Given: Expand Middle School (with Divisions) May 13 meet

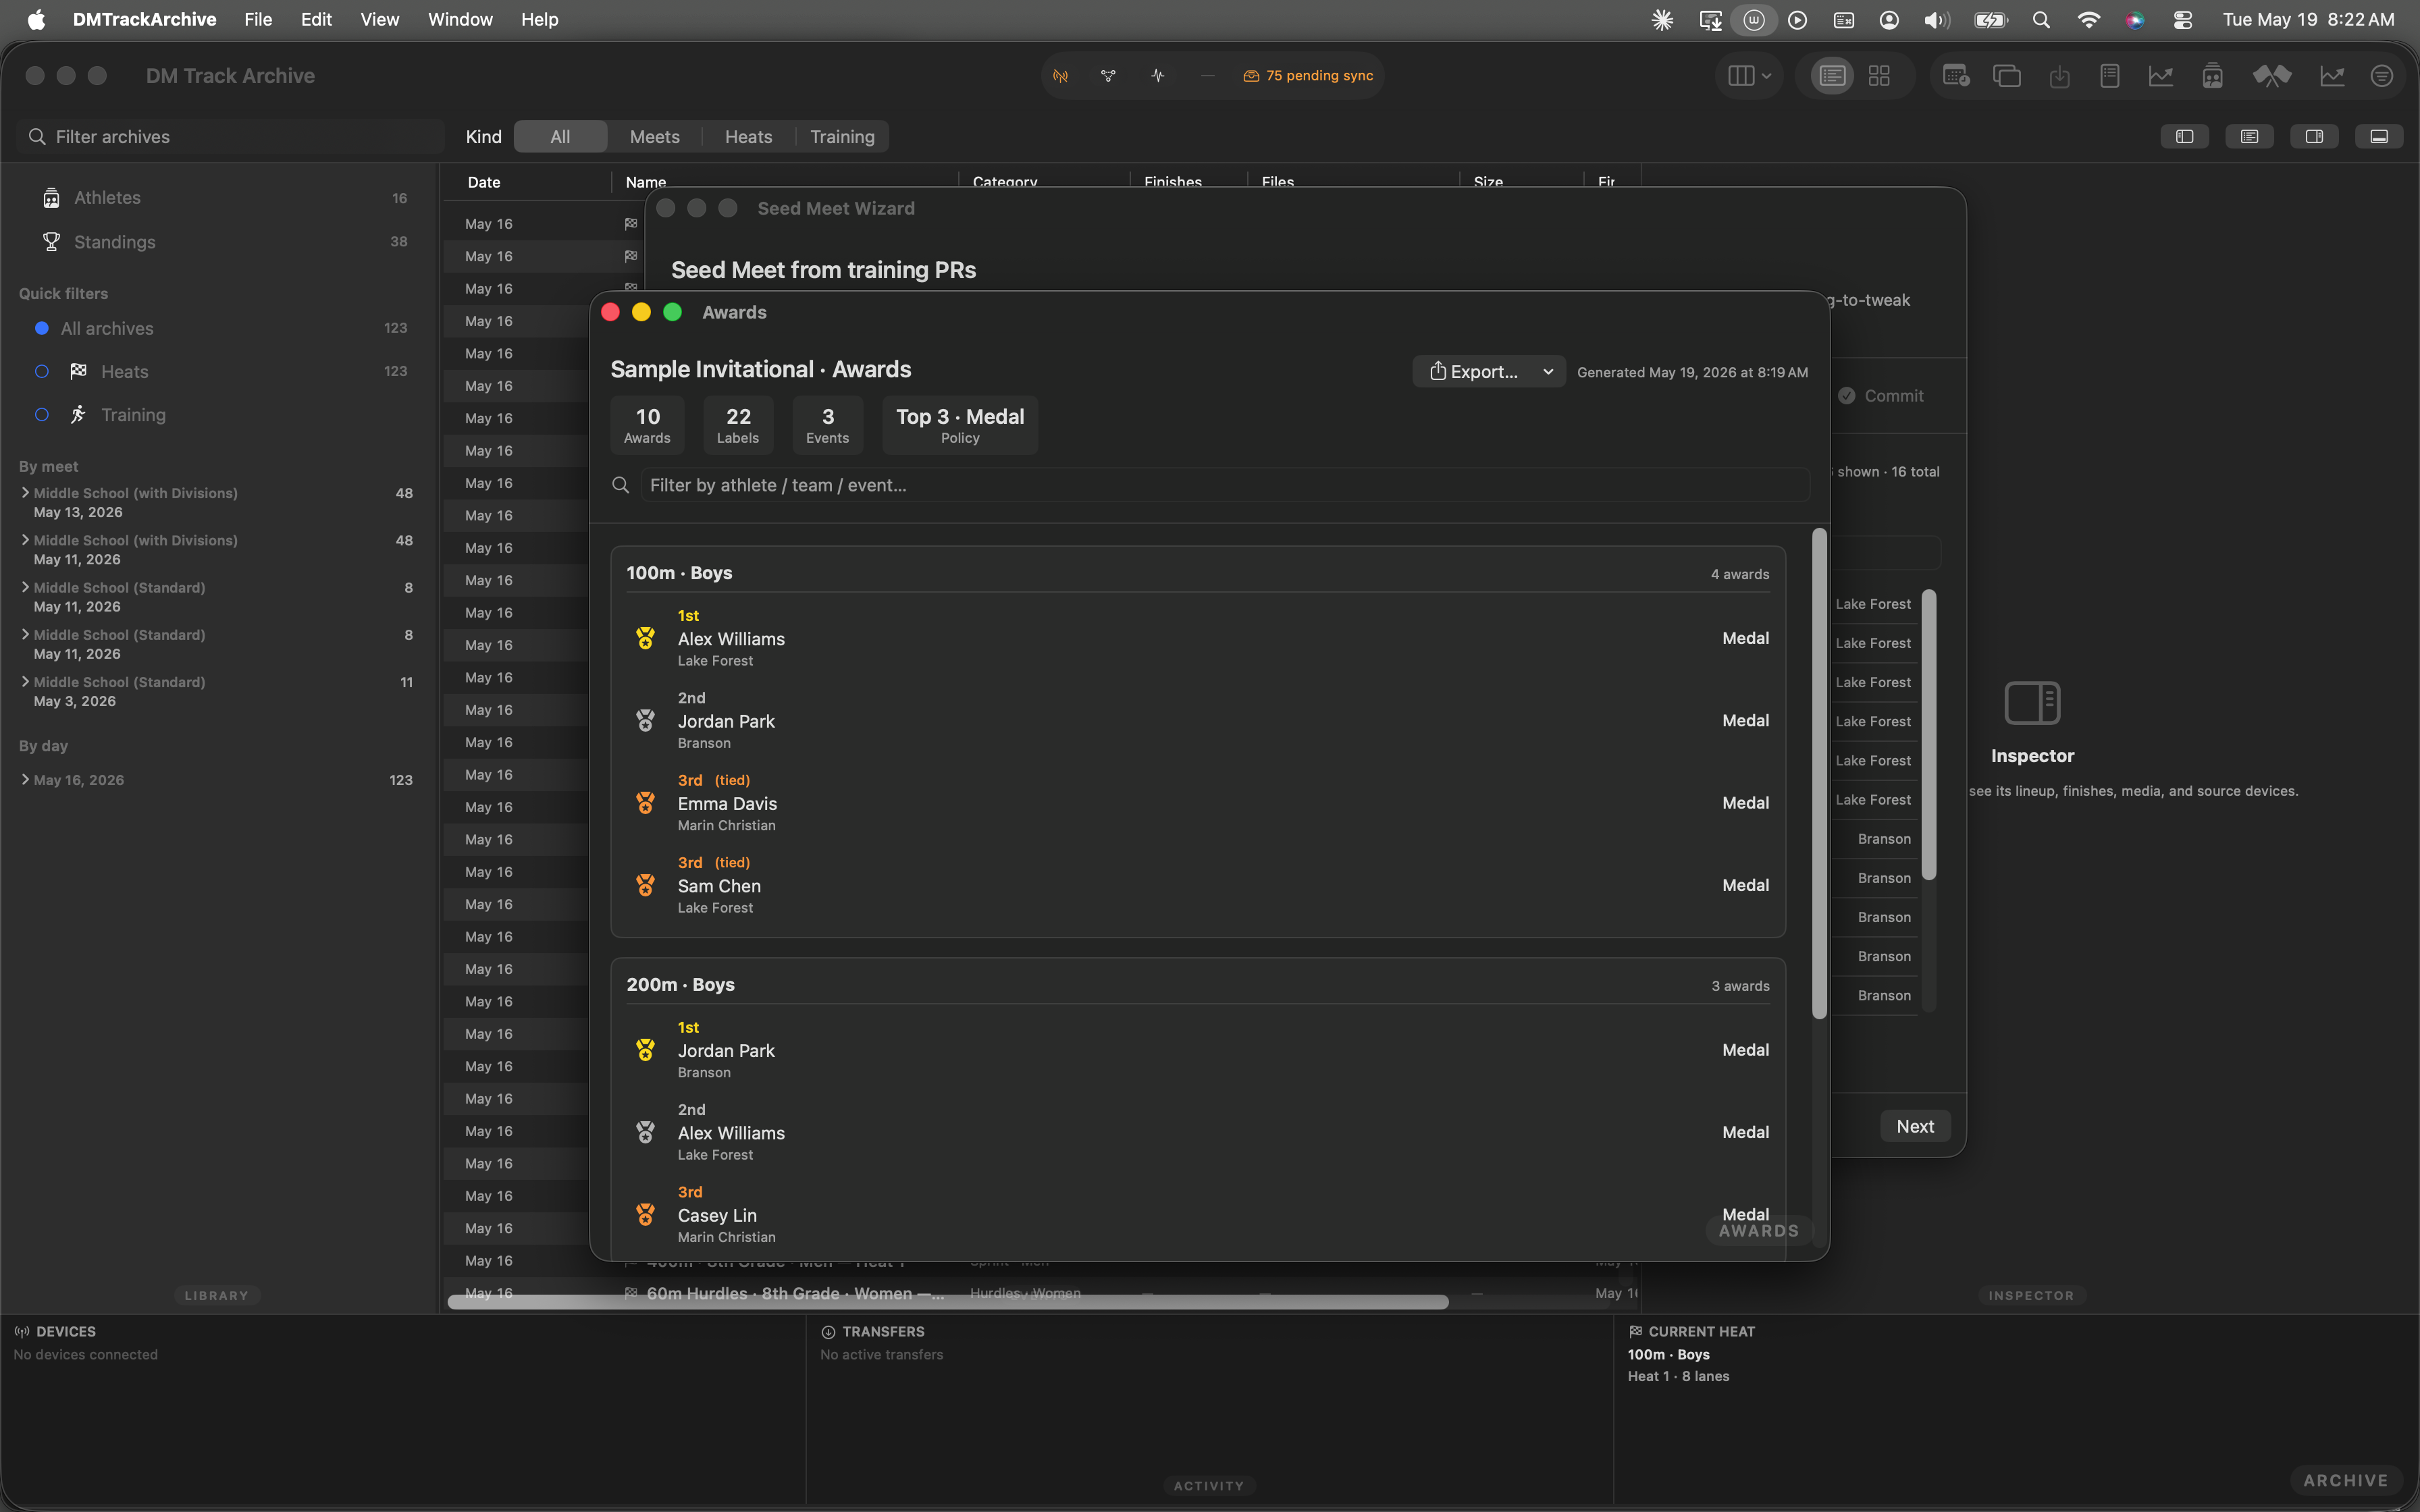Looking at the screenshot, I should click(25, 493).
